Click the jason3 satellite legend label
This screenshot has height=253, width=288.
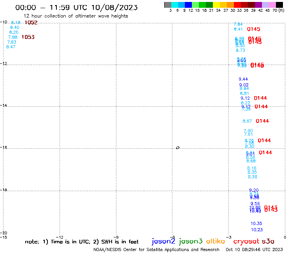point(191,241)
